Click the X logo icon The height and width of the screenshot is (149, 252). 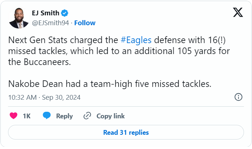(x=238, y=13)
